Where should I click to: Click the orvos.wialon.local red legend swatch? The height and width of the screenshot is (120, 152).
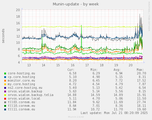click(x=5, y=99)
